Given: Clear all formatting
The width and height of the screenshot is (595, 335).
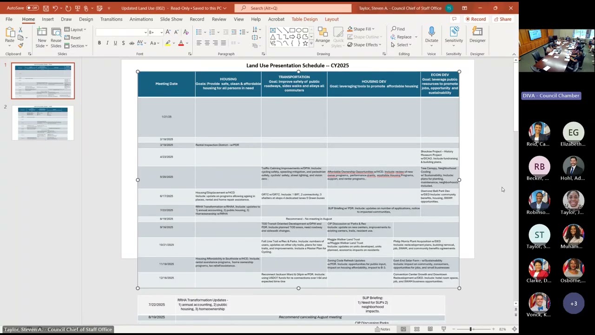Looking at the screenshot, I should pyautogui.click(x=186, y=32).
